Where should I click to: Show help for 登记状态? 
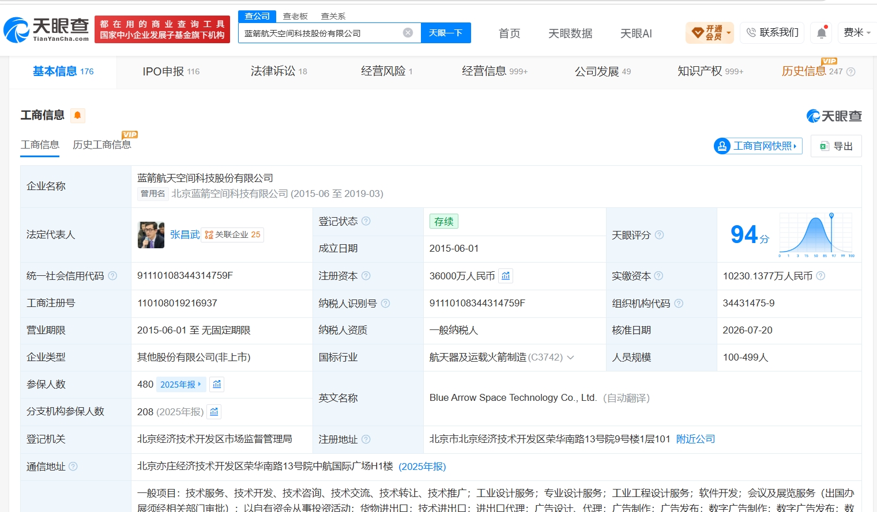[366, 221]
